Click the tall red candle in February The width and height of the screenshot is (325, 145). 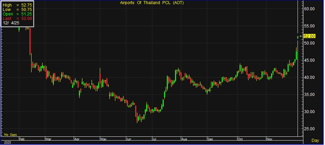[x=30, y=41]
